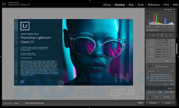Screen dimensions: 179x108
Task: Open the Show Edit Pins Always dropdown
Action: (17, 103)
